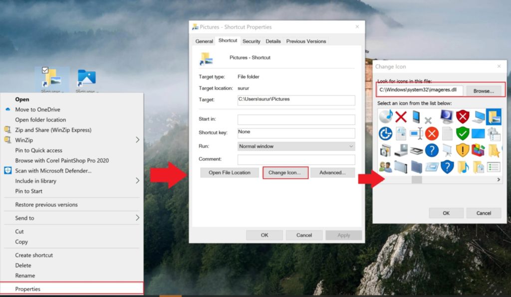Select the blue shield question mark icon

[447, 167]
